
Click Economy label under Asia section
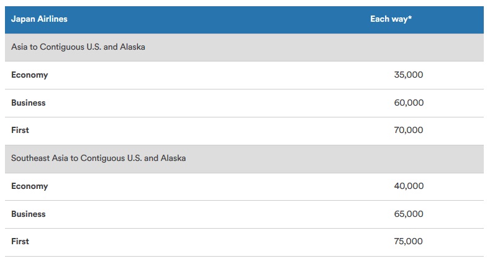click(29, 75)
